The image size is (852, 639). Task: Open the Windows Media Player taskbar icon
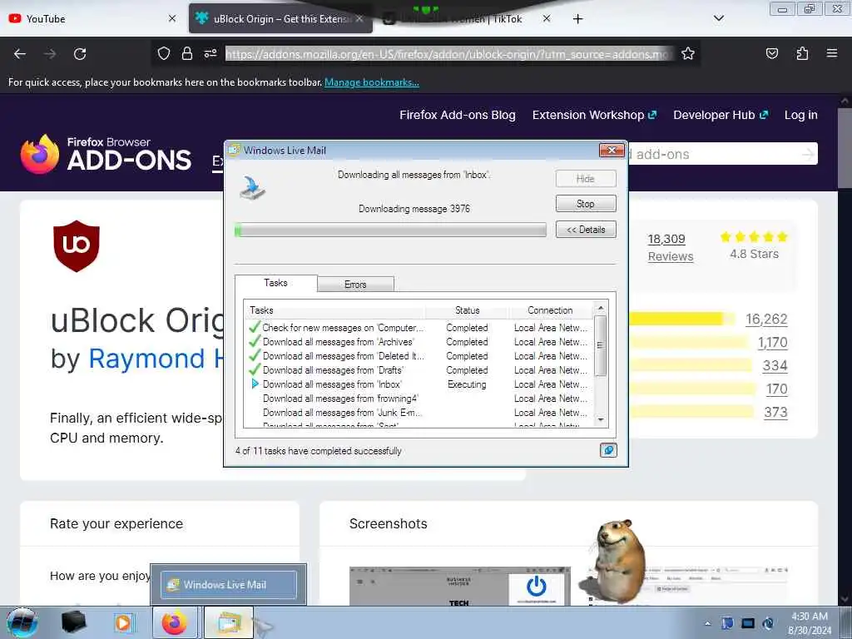[124, 622]
